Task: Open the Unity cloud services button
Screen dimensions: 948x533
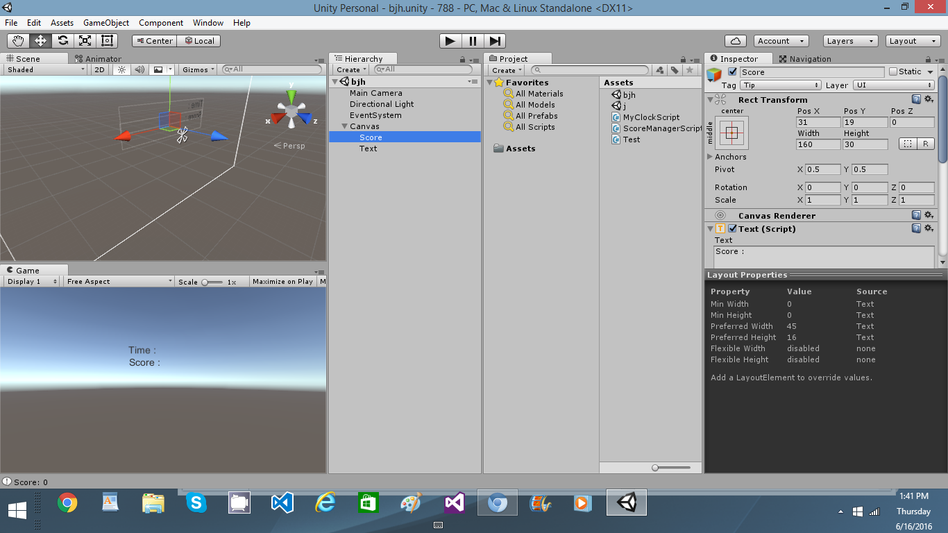Action: pyautogui.click(x=736, y=41)
